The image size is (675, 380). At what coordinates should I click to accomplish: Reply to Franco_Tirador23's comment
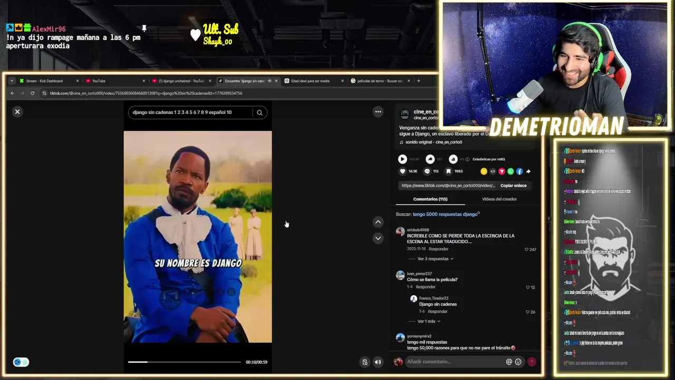pos(437,312)
